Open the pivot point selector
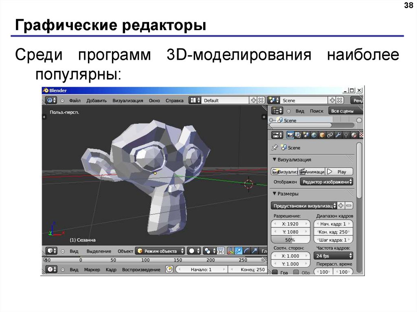The image size is (417, 312). pyautogui.click(x=210, y=251)
